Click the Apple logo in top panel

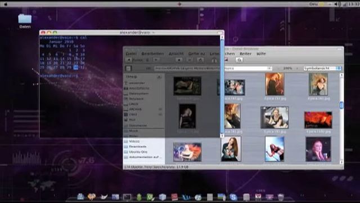point(6,4)
